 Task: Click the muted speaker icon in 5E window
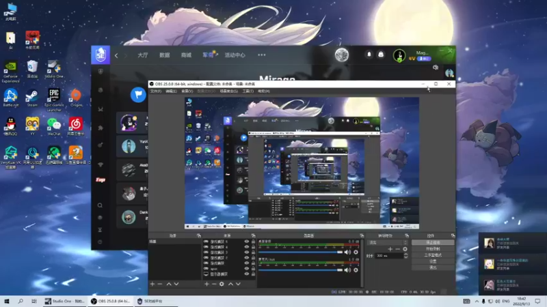(x=436, y=67)
